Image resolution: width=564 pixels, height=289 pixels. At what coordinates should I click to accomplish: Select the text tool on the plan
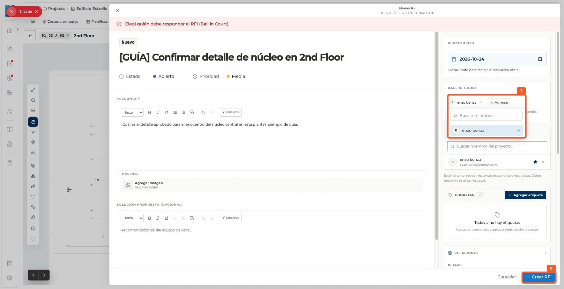point(33,197)
